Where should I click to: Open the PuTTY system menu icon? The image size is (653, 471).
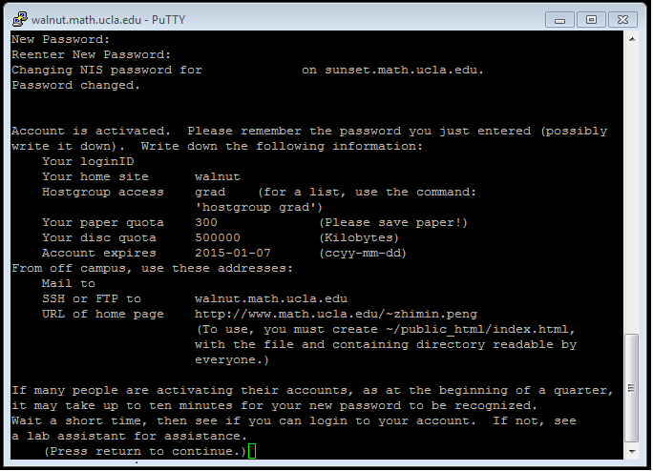[x=20, y=19]
